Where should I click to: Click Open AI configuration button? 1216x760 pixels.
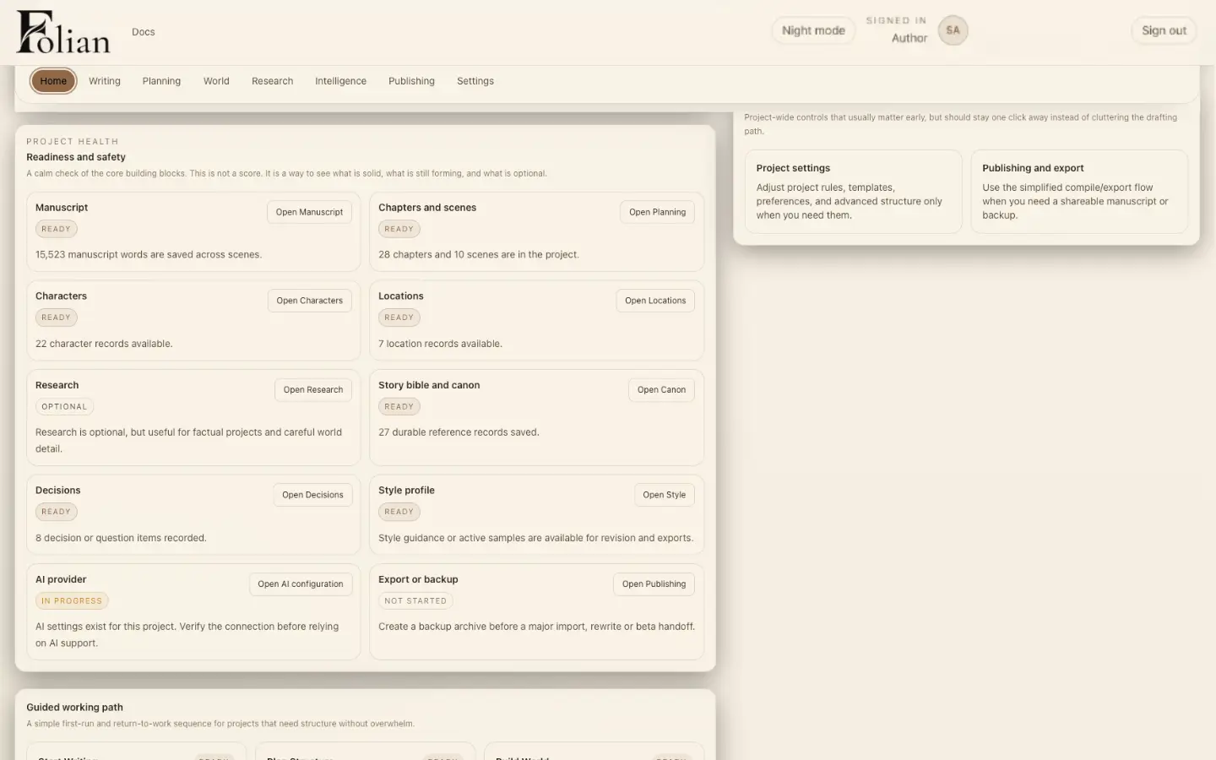click(301, 584)
